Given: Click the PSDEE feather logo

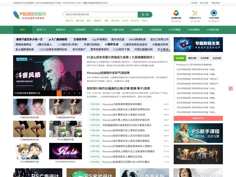Looking at the screenshot, I should tap(29, 15).
